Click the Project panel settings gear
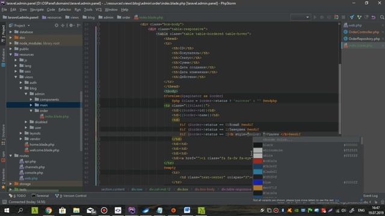This screenshot has width=385, height=216. click(71, 25)
